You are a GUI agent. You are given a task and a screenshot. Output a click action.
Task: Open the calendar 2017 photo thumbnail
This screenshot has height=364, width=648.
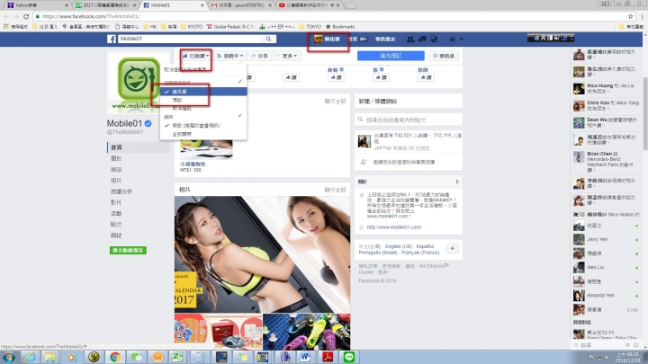262,254
